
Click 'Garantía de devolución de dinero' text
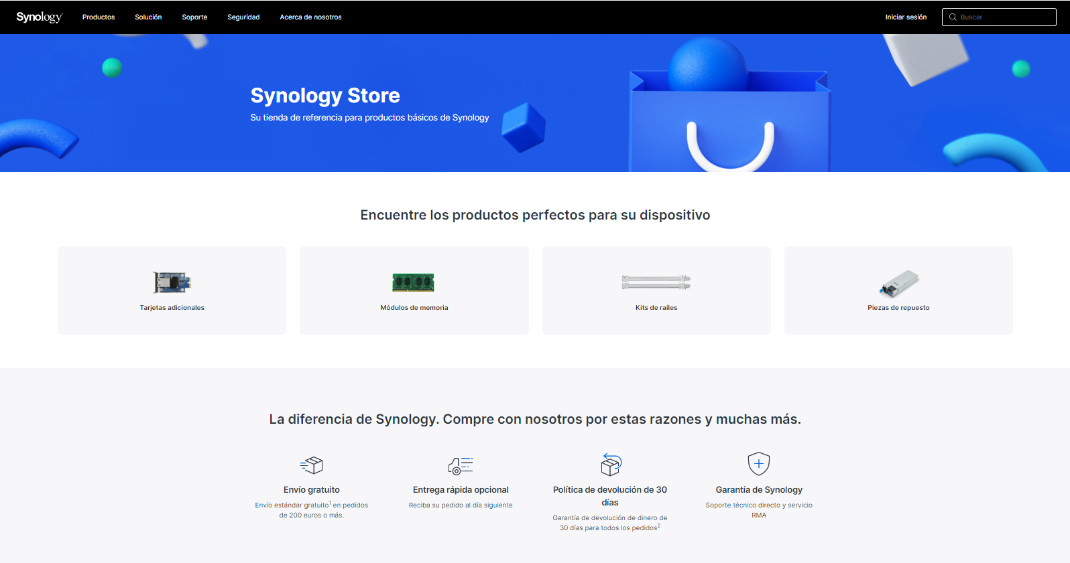click(x=610, y=523)
